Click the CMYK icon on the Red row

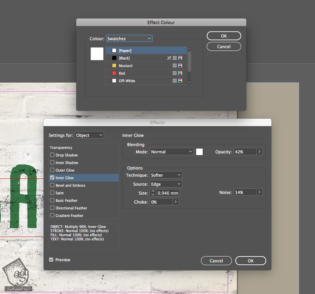click(x=180, y=73)
